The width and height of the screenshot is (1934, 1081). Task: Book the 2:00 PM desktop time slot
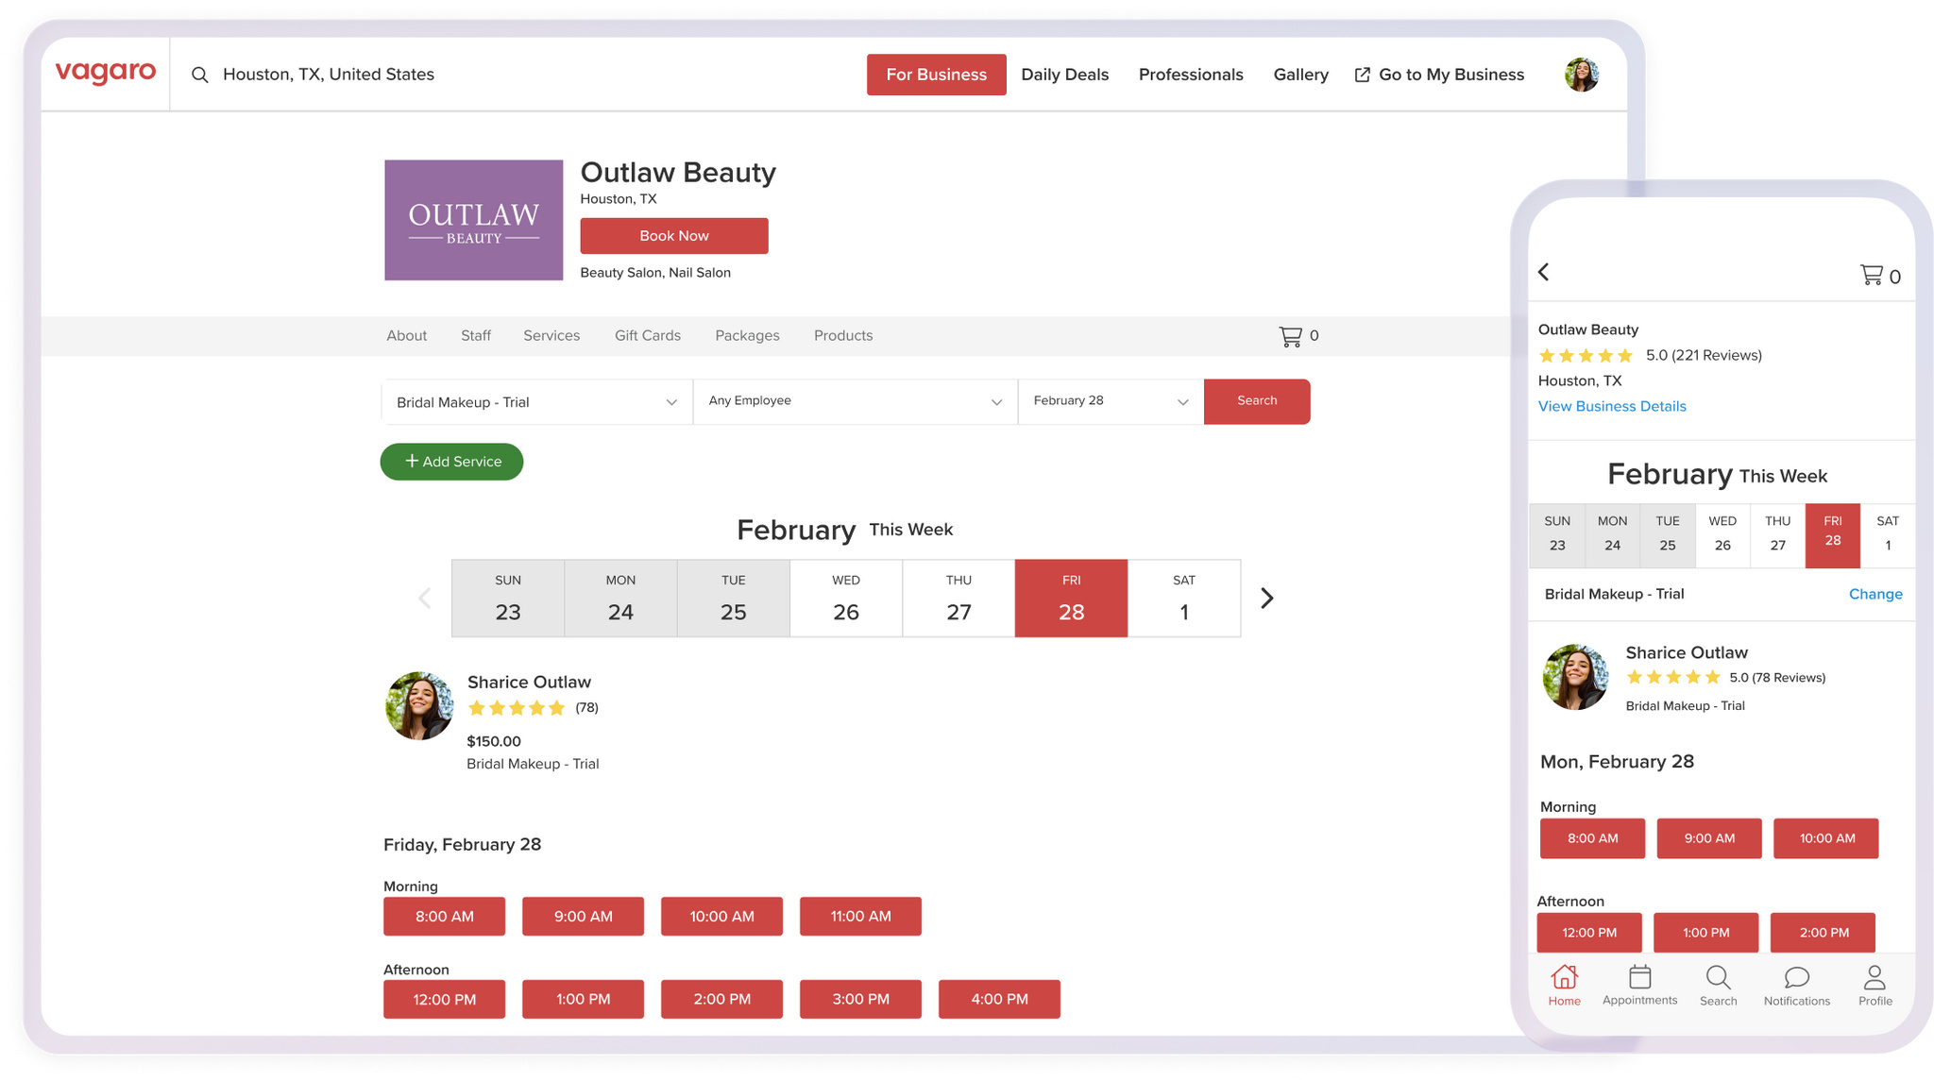[722, 1000]
